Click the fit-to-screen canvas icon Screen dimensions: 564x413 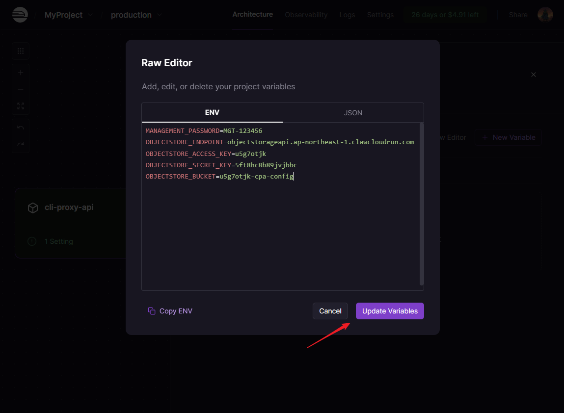point(21,106)
